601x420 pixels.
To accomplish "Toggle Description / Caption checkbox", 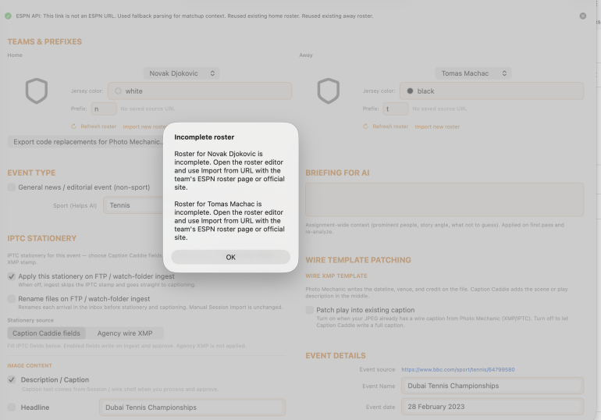I will [12, 379].
